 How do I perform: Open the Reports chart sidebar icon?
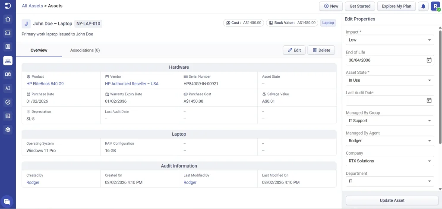(8, 116)
